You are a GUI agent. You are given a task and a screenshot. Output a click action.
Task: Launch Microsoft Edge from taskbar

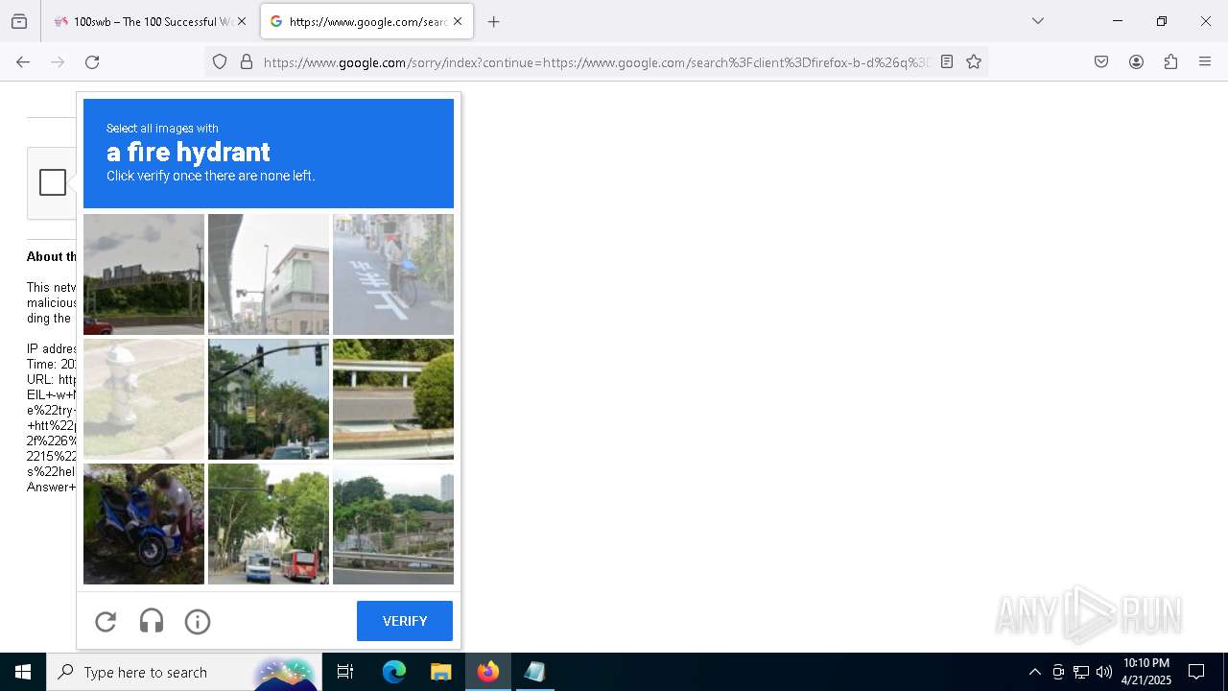(x=394, y=672)
